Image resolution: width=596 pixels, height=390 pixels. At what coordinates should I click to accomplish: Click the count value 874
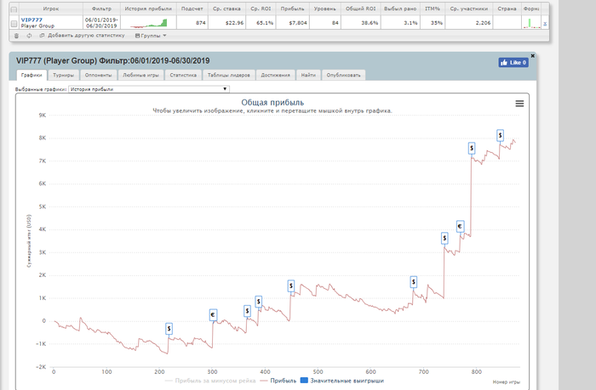point(201,23)
